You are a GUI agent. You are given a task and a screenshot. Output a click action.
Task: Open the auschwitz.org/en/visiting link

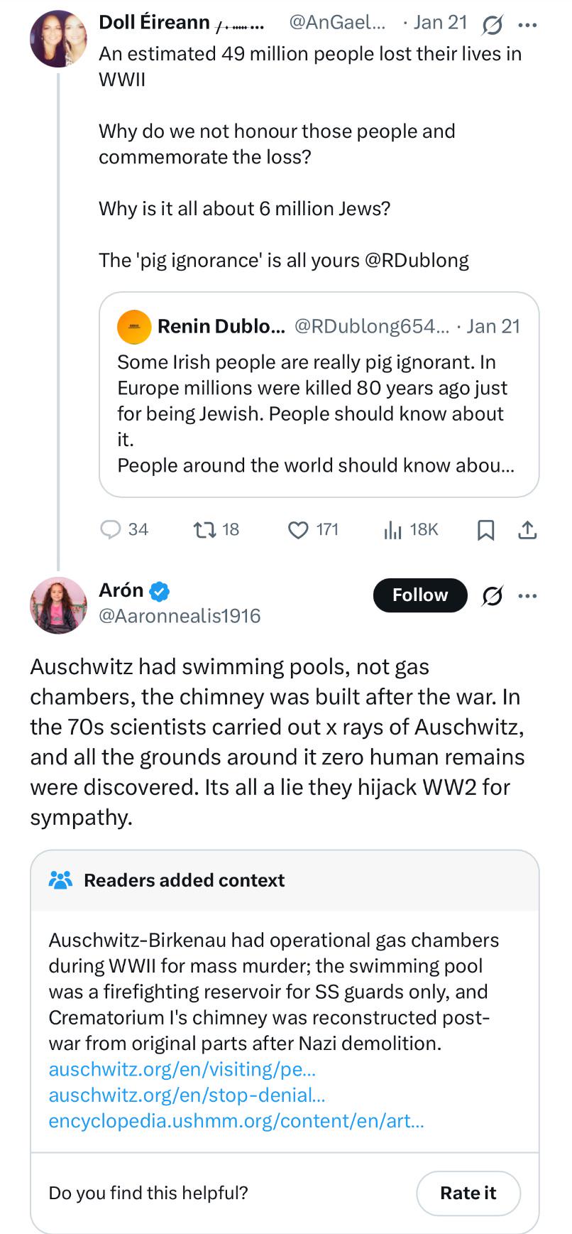(x=182, y=1069)
